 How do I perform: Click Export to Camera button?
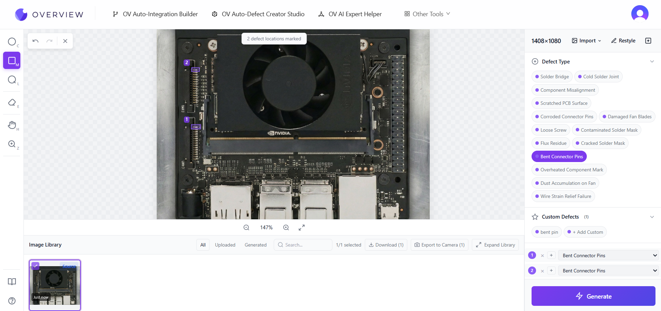pyautogui.click(x=439, y=245)
